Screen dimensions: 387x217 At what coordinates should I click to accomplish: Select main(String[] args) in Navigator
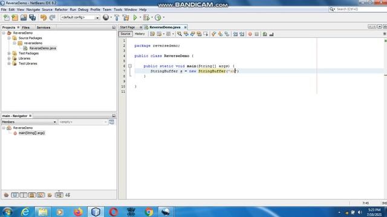click(31, 133)
